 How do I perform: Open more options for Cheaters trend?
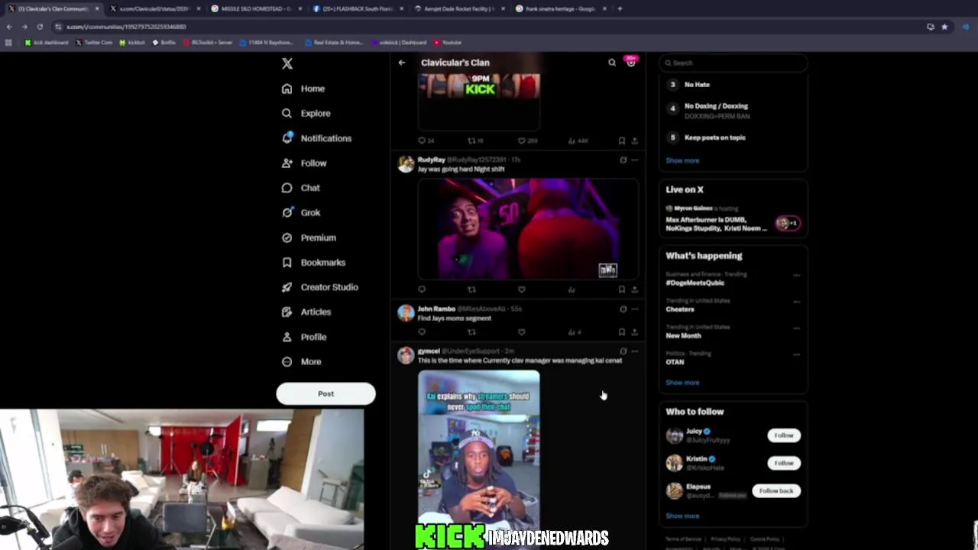[796, 302]
